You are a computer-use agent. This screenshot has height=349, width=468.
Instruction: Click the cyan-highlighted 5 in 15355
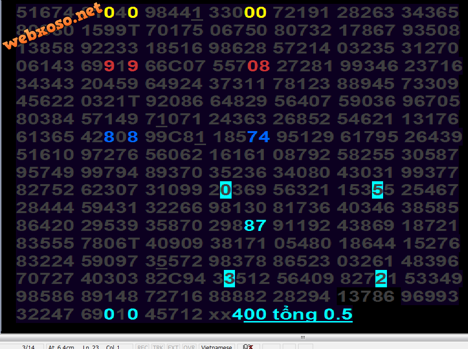377,190
